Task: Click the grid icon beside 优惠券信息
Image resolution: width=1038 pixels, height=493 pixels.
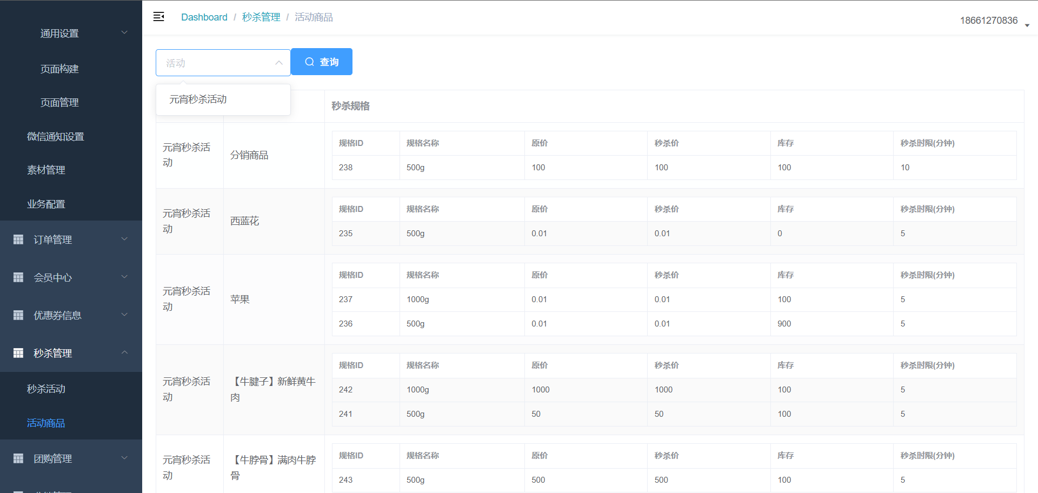Action: 18,315
